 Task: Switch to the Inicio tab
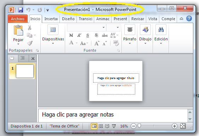[35, 19]
